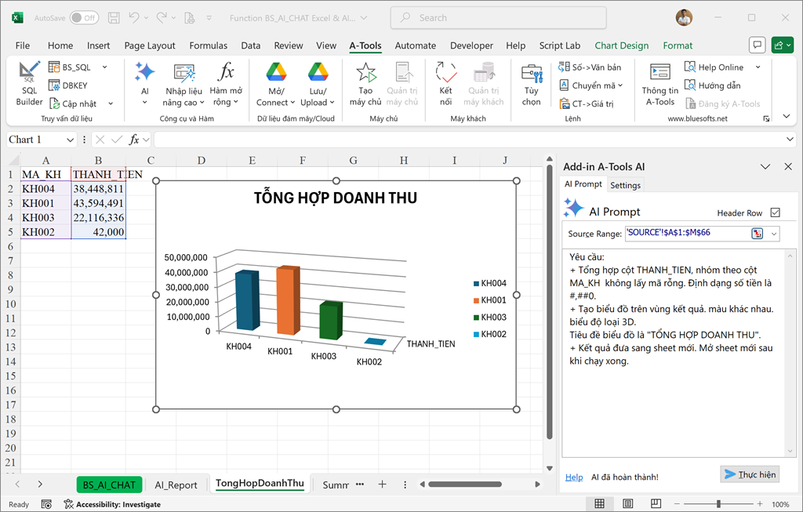Switch to the Chart Design tab
The height and width of the screenshot is (512, 803).
coord(622,45)
